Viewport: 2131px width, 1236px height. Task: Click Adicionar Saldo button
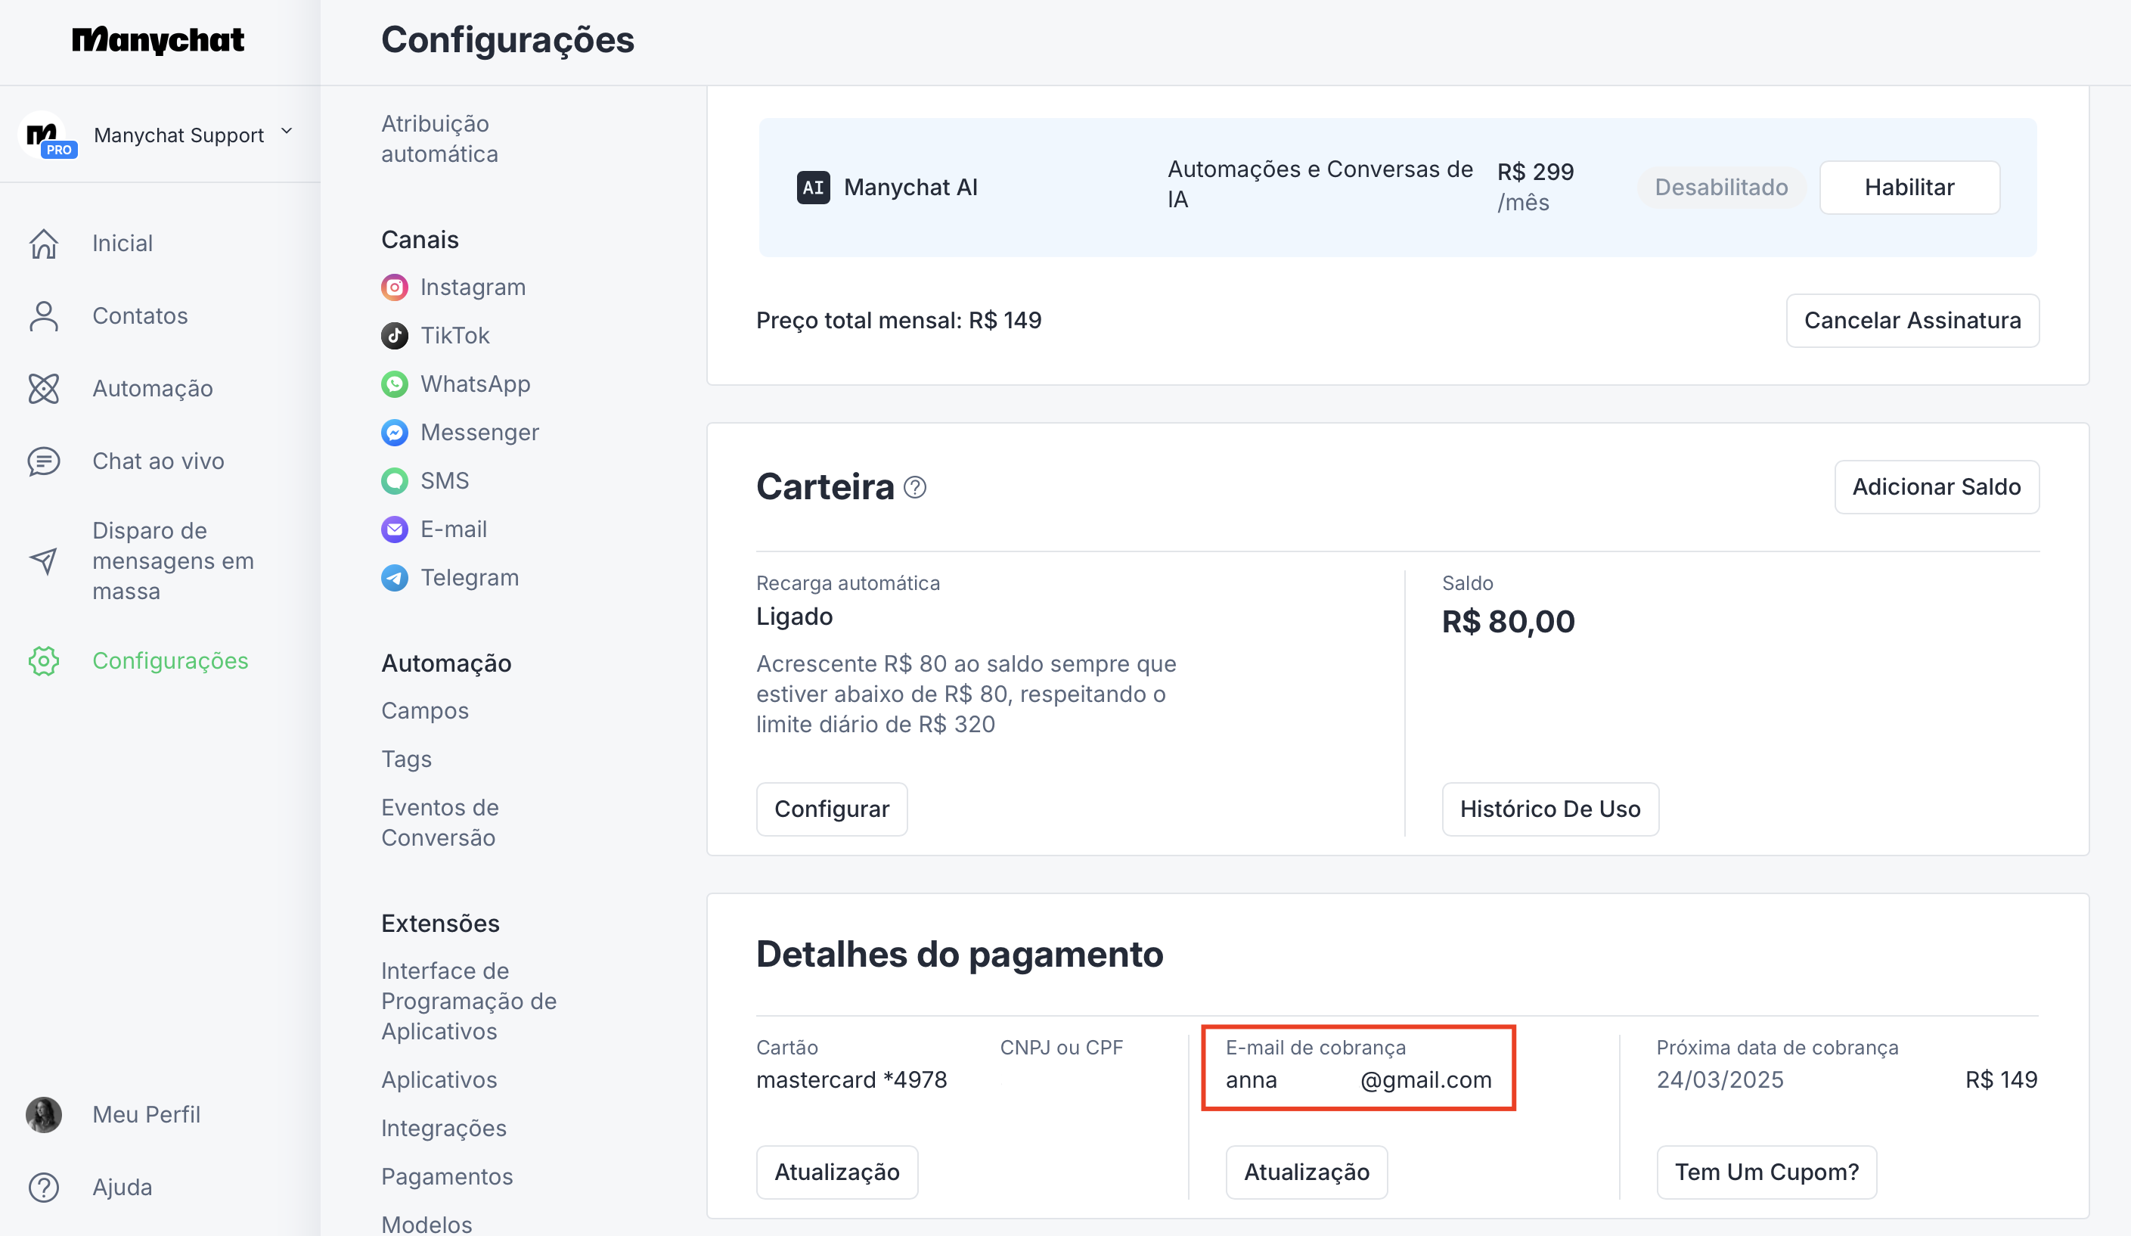[1937, 487]
